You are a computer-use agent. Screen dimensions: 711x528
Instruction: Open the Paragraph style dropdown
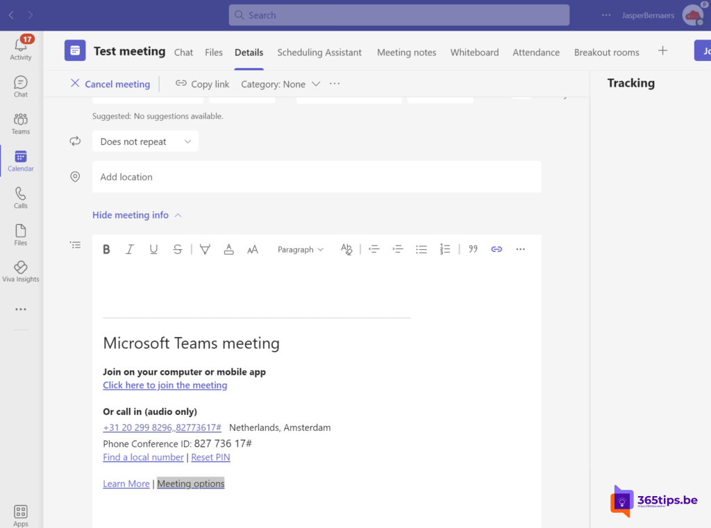tap(300, 249)
